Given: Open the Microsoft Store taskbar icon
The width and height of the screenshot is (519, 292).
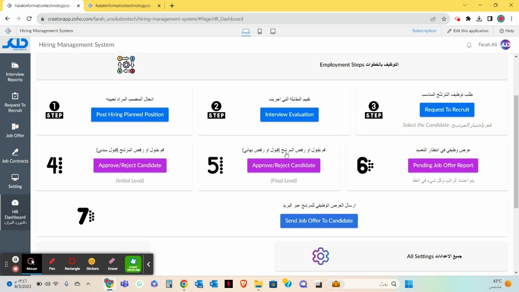Looking at the screenshot, I should tap(273, 284).
